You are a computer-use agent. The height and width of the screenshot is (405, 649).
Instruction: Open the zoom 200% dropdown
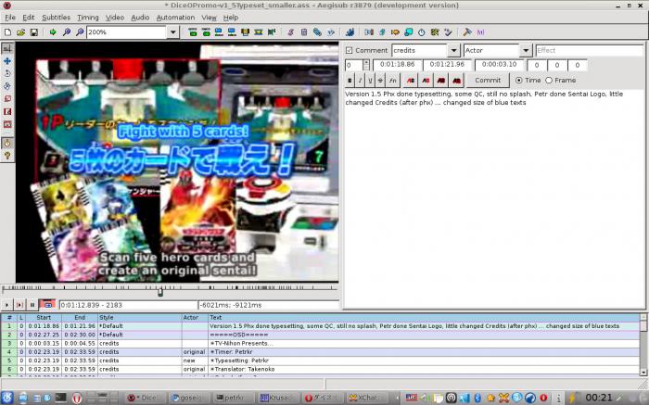click(173, 32)
